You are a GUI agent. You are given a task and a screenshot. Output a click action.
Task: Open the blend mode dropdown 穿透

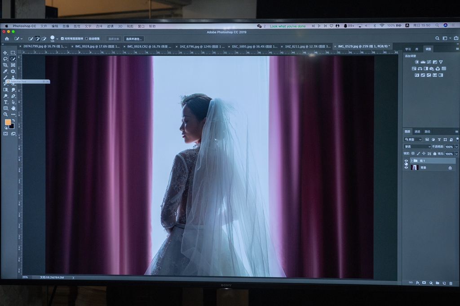pyautogui.click(x=417, y=147)
